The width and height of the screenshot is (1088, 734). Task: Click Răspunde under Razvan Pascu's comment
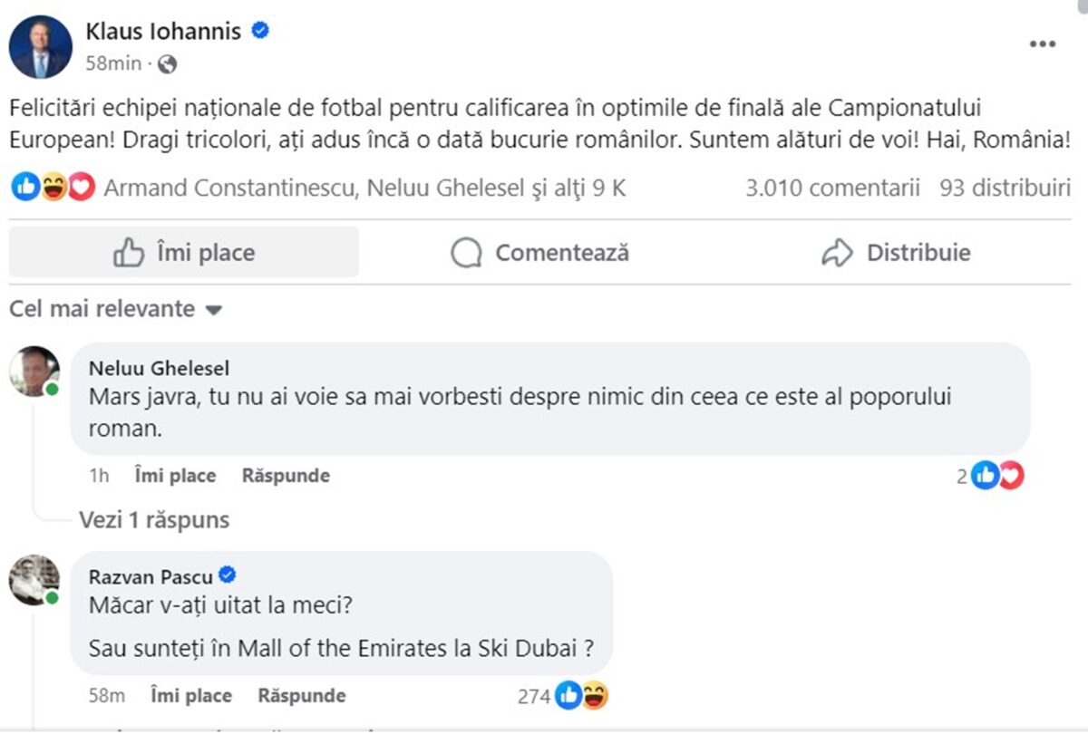pos(300,695)
